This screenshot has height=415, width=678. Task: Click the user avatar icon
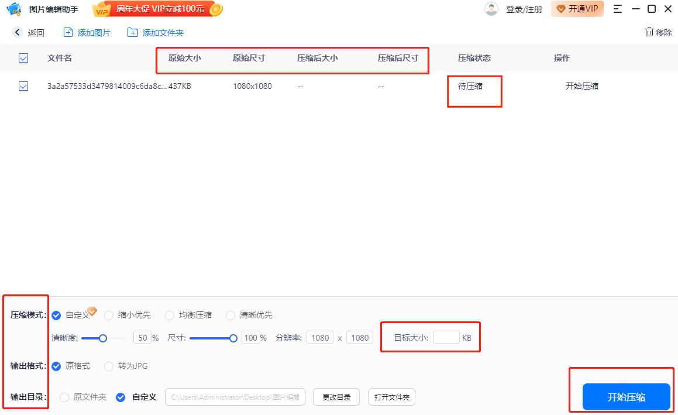click(x=491, y=9)
